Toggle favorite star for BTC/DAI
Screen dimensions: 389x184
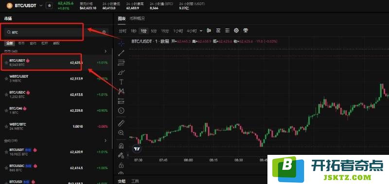pyautogui.click(x=6, y=111)
